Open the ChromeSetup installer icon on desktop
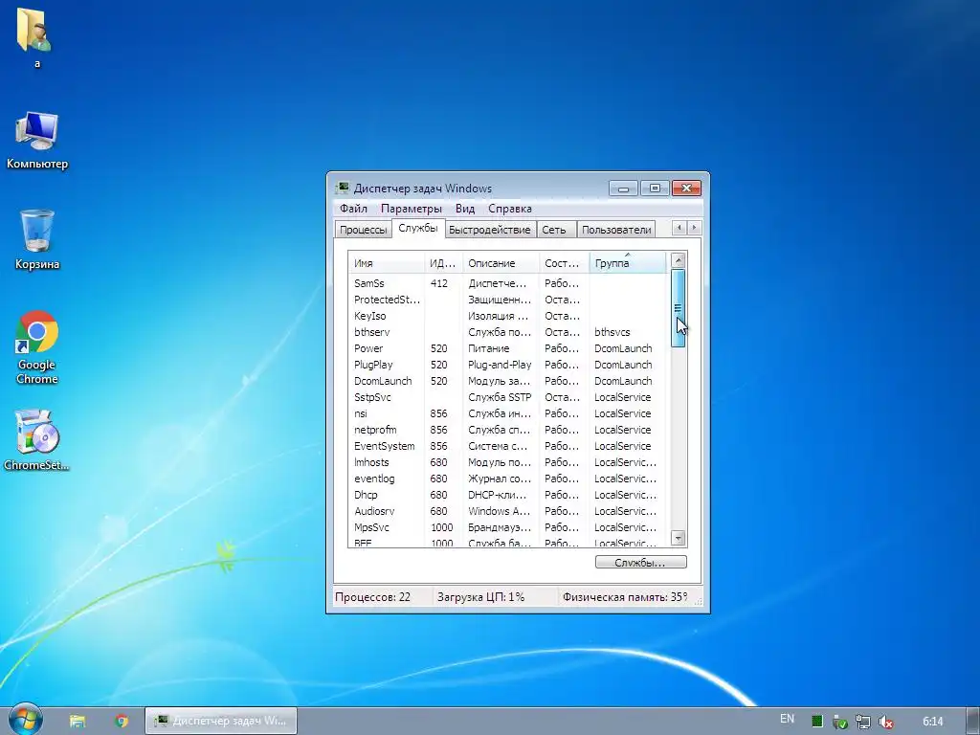The image size is (980, 735). click(37, 440)
